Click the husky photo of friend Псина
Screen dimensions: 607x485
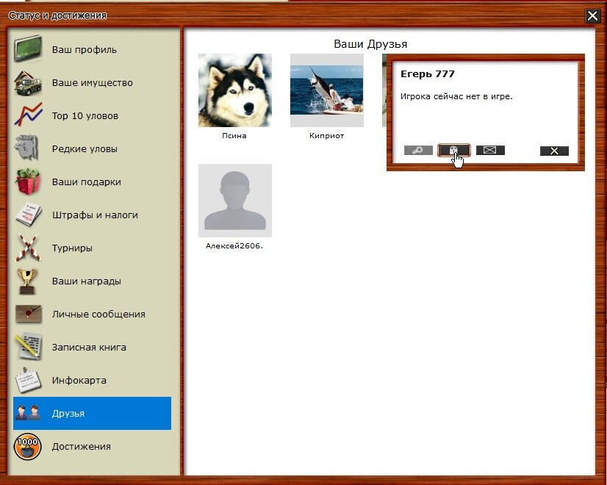[x=235, y=90]
